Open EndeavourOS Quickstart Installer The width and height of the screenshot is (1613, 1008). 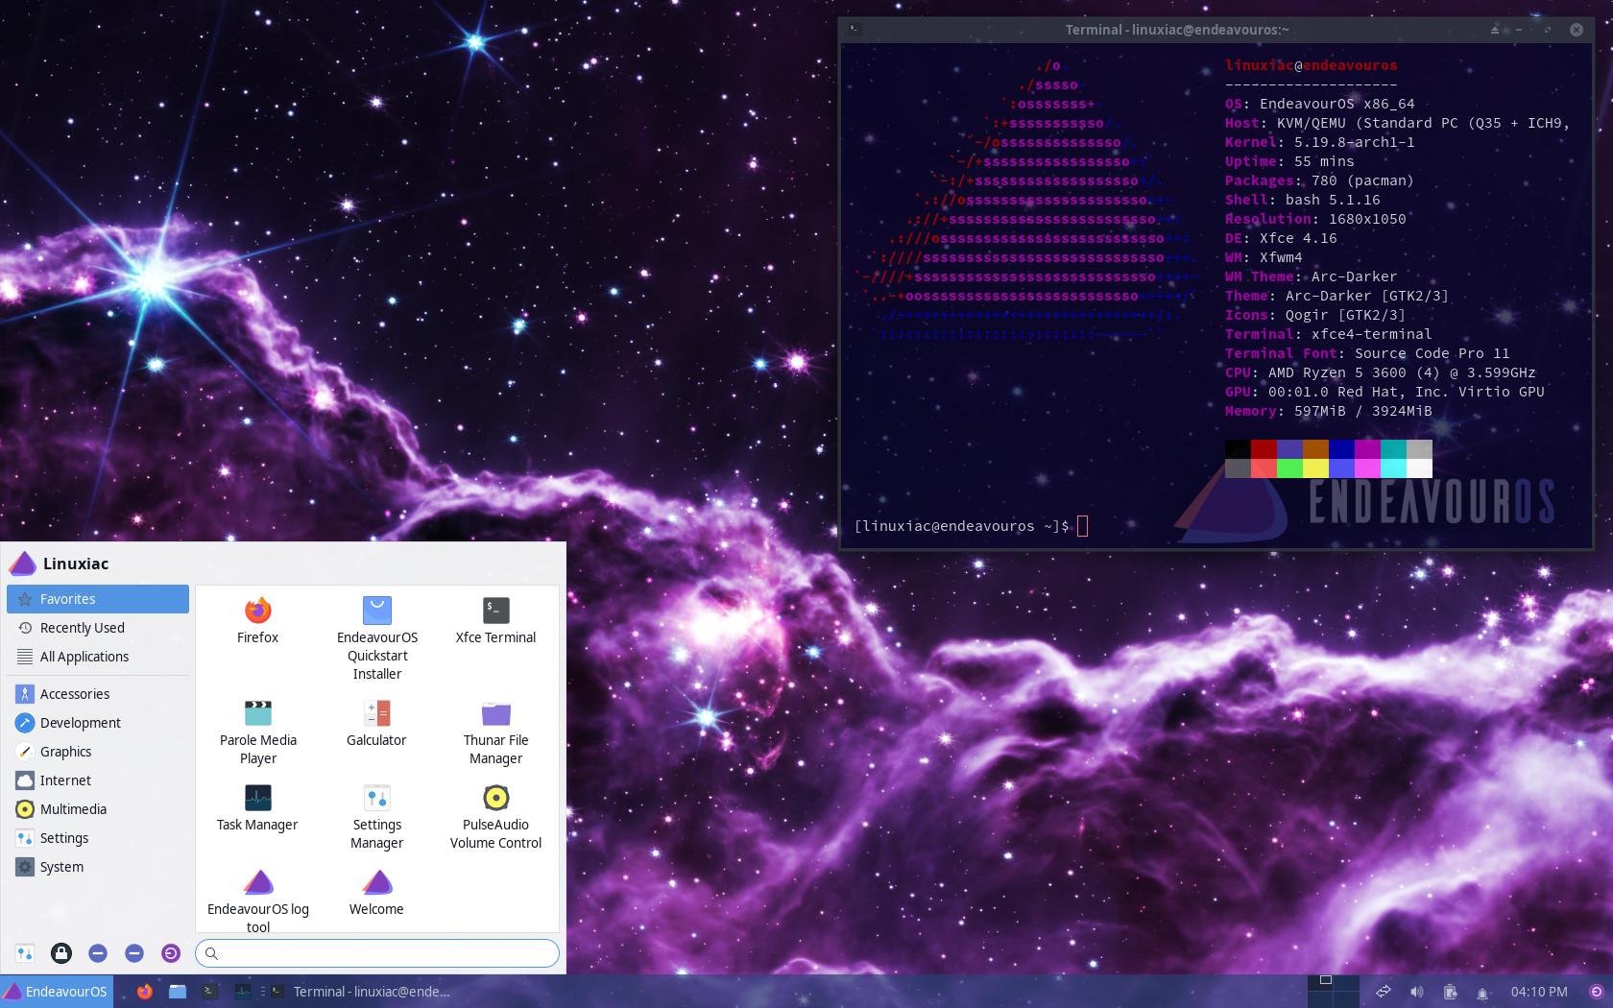[x=377, y=638]
